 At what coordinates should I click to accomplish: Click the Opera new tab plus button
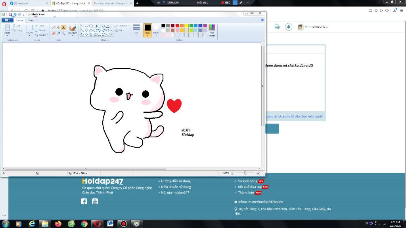137,3
